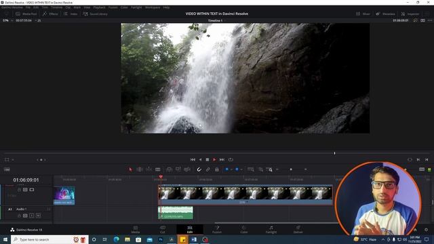434x244 pixels.
Task: Activate the Trim Edit Mode tool
Action: click(x=140, y=169)
